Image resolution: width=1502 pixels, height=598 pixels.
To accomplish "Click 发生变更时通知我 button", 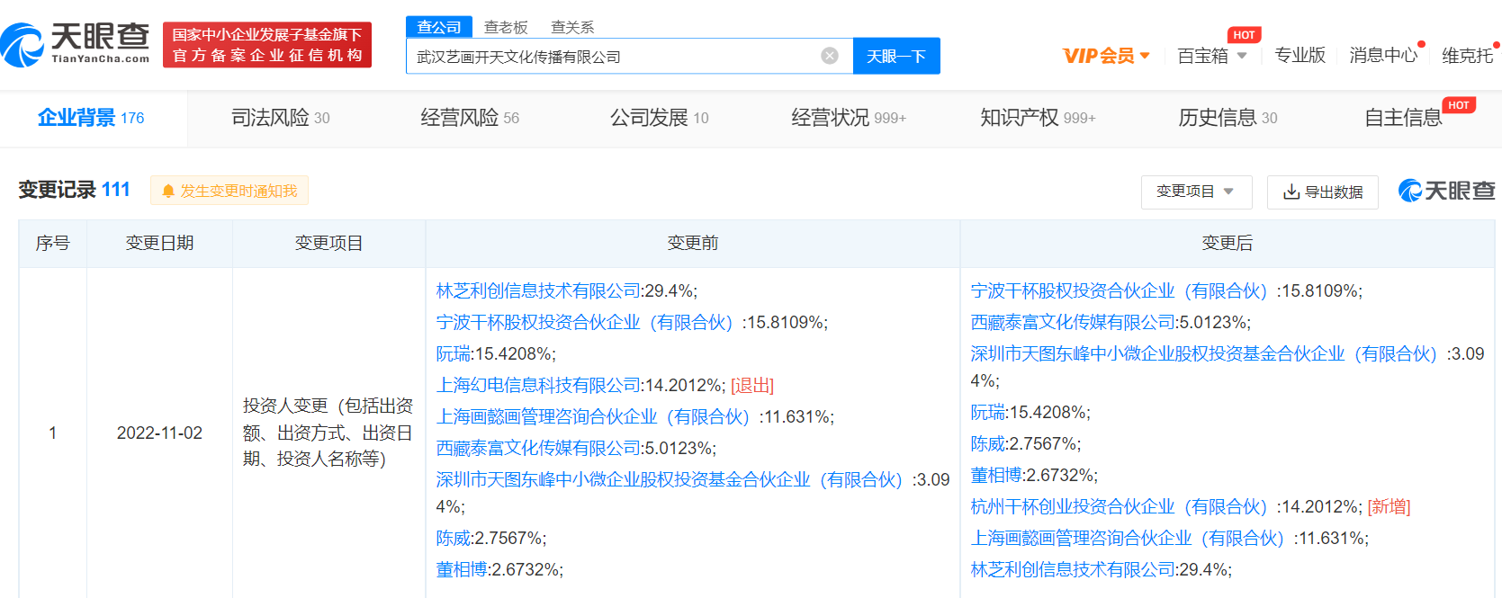I will point(229,191).
